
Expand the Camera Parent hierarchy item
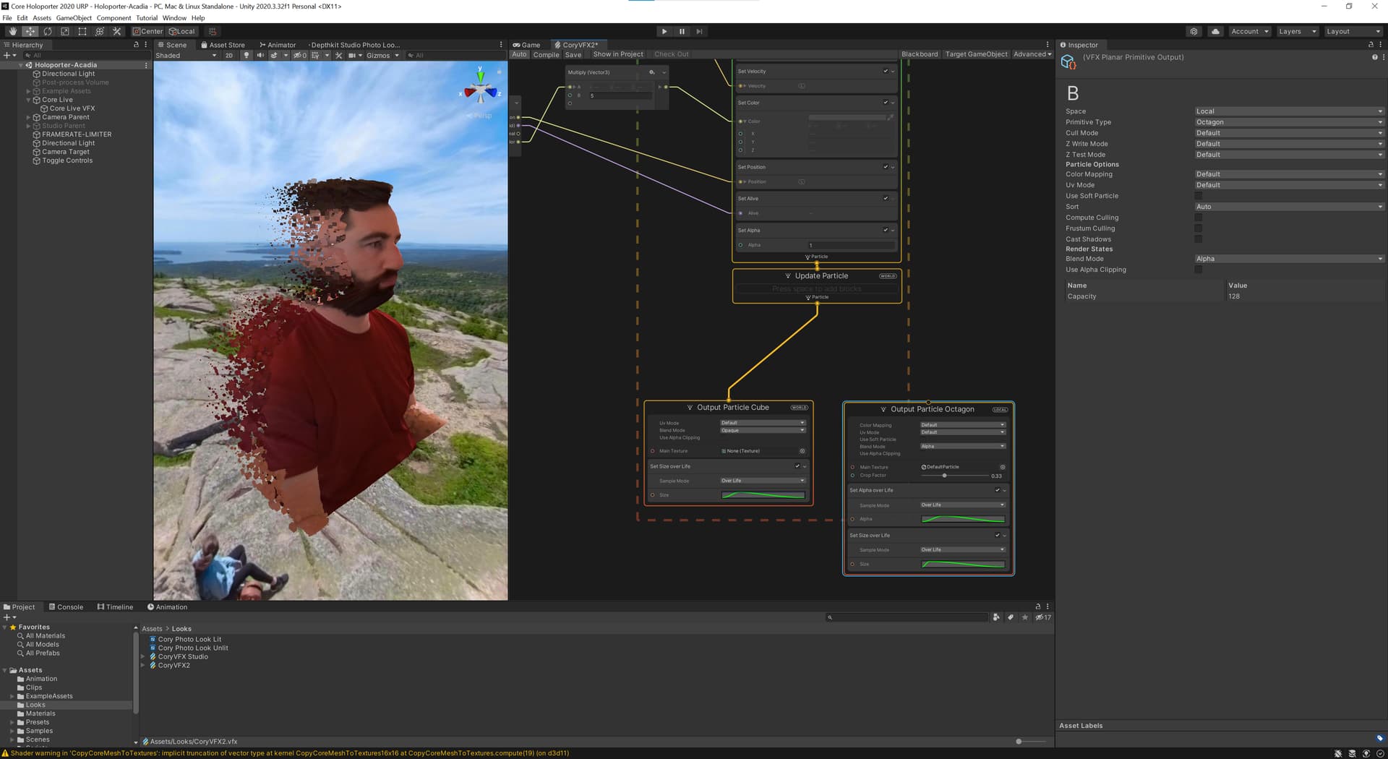[29, 117]
